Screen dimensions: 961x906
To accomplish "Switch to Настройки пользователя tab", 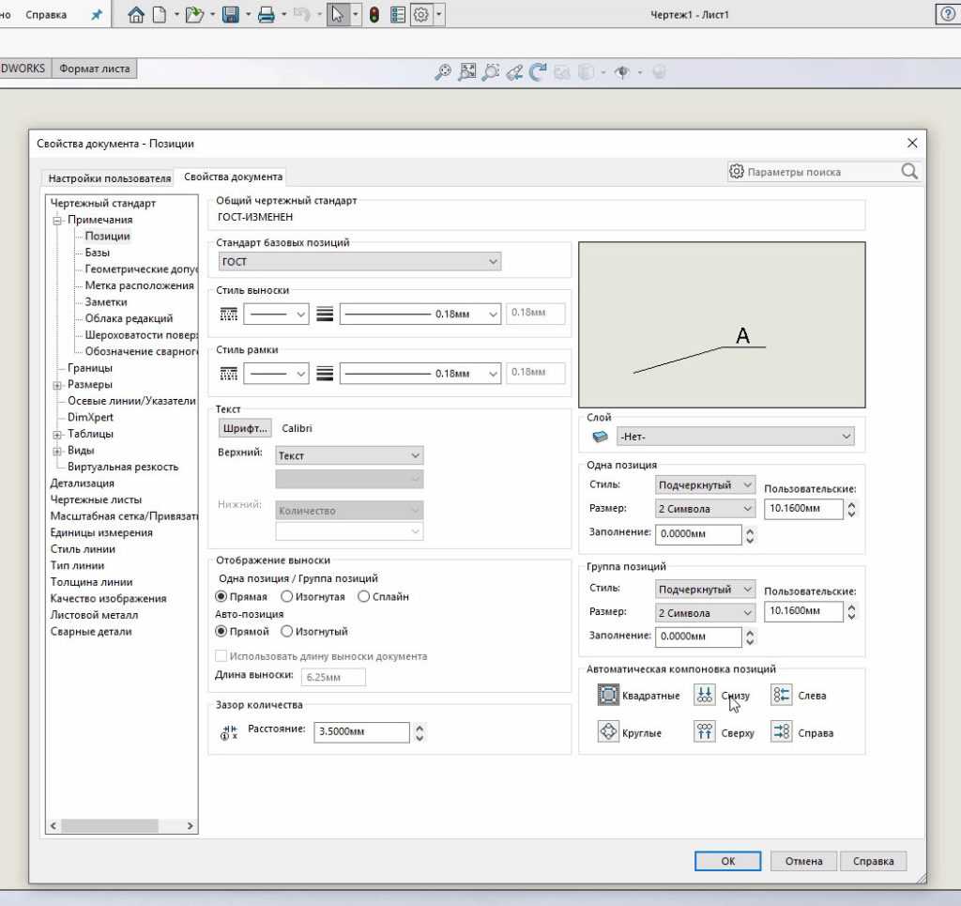I will point(110,177).
